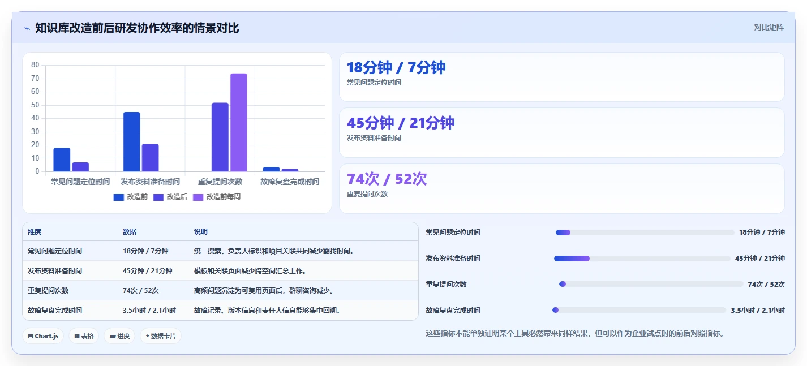Click the 进度 chip
The image size is (807, 366).
point(119,336)
